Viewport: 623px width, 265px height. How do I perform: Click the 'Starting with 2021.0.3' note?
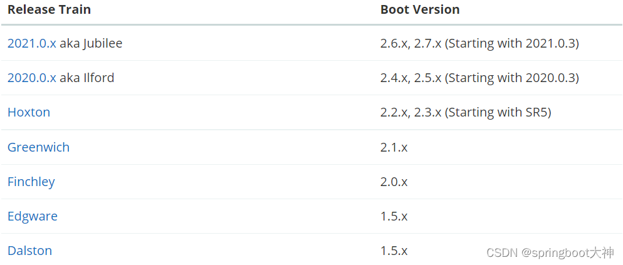click(x=511, y=43)
